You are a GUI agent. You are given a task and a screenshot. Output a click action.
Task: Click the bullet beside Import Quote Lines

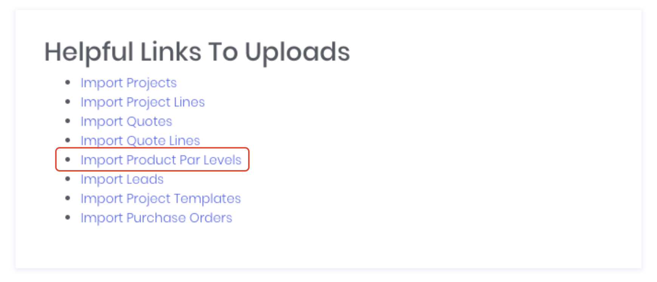coord(68,140)
